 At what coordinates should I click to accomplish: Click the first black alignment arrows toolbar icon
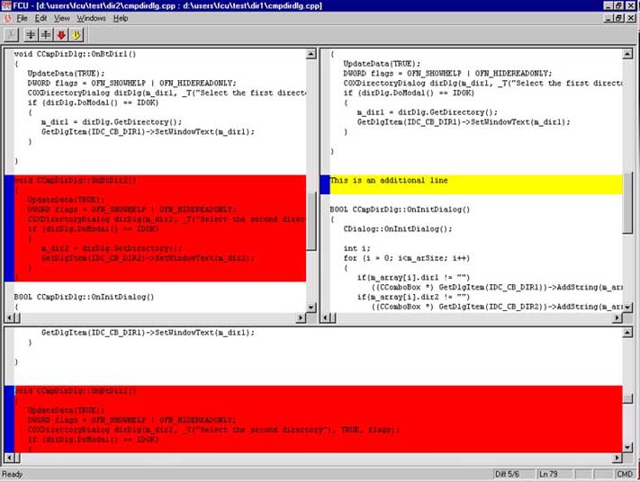(x=30, y=35)
